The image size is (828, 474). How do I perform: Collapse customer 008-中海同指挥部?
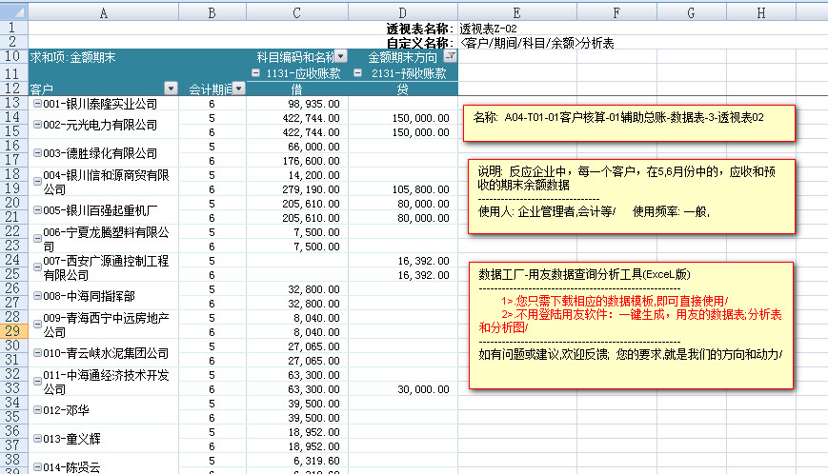[37, 297]
